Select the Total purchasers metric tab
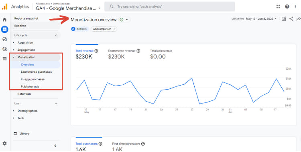This screenshot has height=152, width=301. 89,146
